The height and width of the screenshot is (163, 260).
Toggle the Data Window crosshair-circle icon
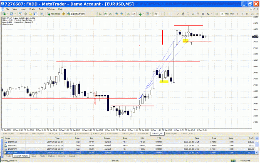coord(25,14)
